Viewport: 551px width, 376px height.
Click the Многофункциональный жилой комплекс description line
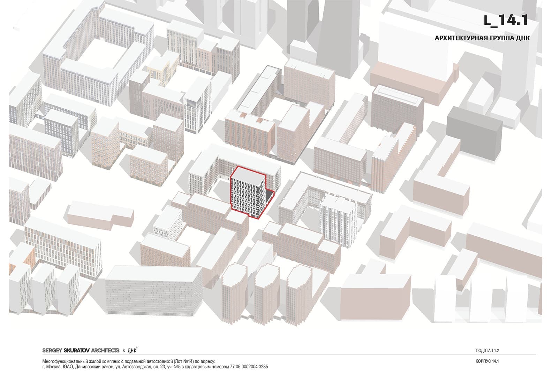coord(129,361)
